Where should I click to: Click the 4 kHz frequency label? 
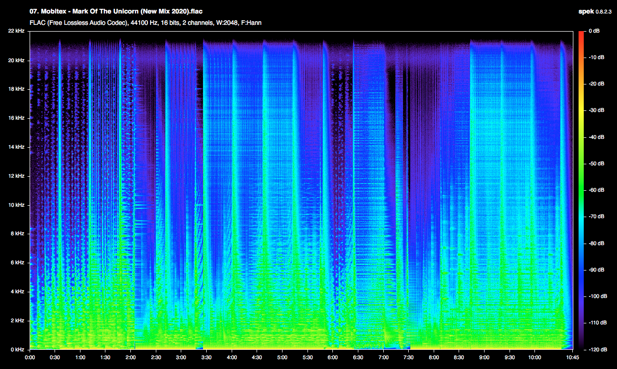pos(17,291)
